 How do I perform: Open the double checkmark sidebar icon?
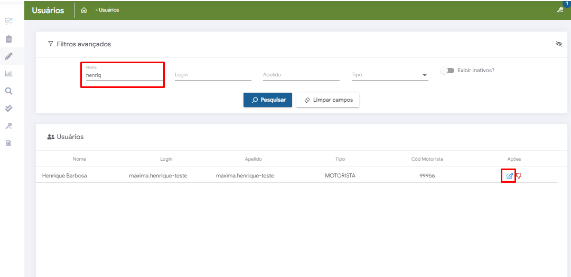pos(8,108)
